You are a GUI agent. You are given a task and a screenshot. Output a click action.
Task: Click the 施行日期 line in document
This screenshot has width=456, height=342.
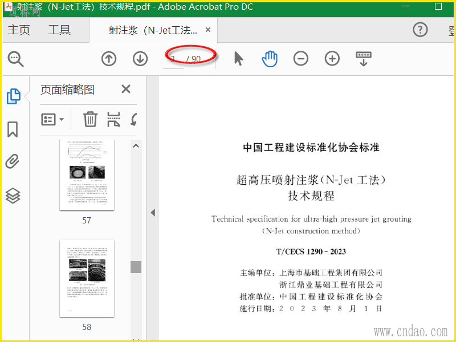[311, 308]
